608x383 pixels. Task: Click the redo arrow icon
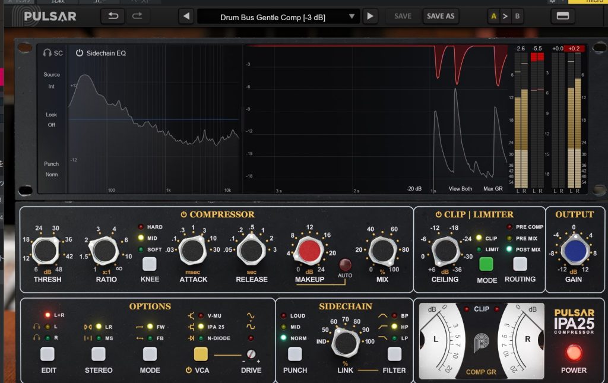tap(137, 16)
